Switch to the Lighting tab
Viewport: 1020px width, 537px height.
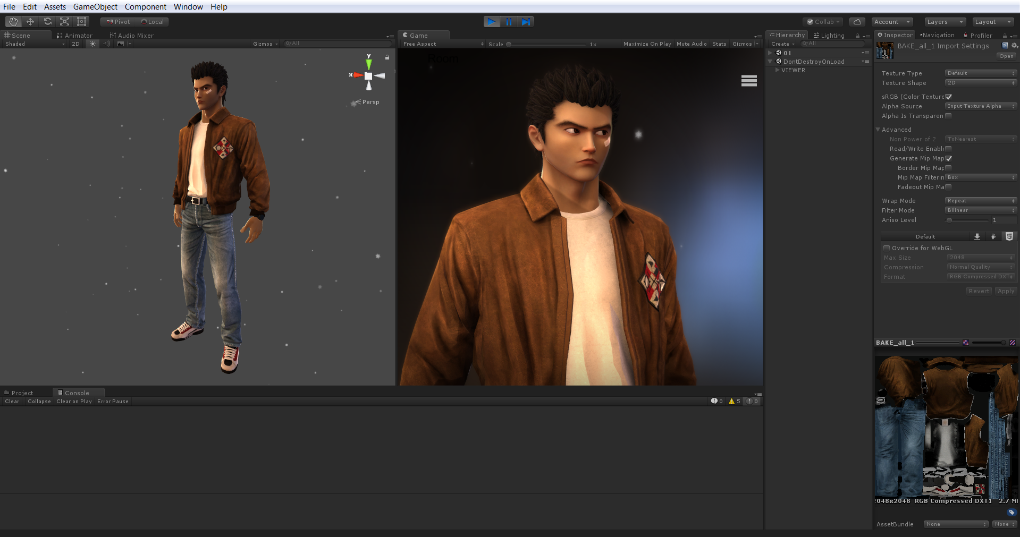coord(829,36)
